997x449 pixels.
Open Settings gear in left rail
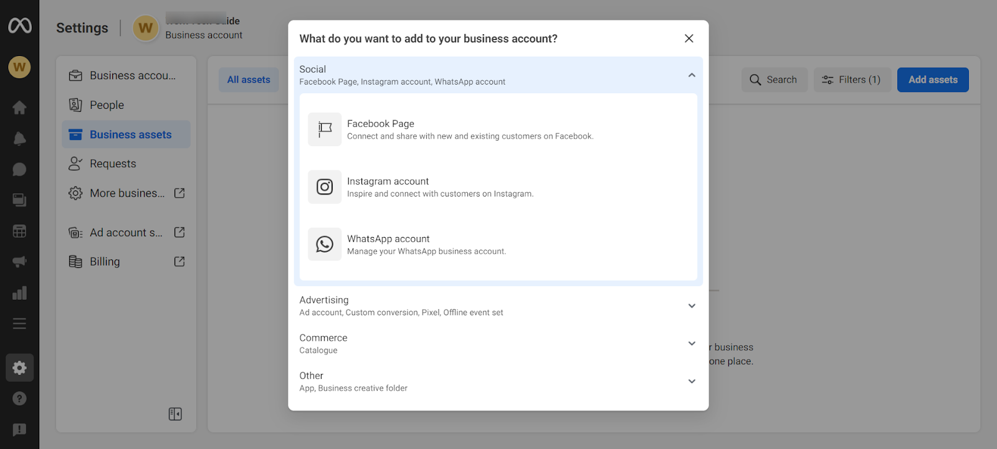point(19,368)
